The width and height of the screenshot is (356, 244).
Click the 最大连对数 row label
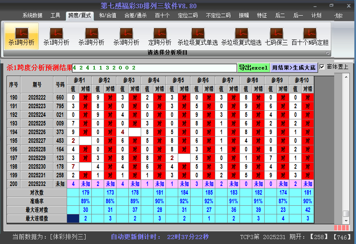coord(37,210)
